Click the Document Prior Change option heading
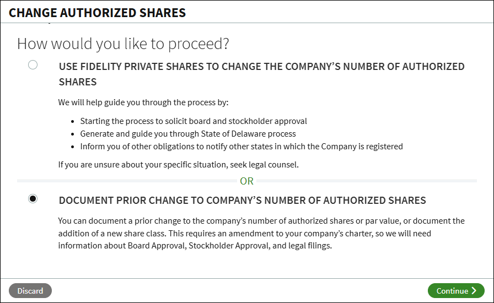Viewport: 494px width, 303px height. [242, 200]
